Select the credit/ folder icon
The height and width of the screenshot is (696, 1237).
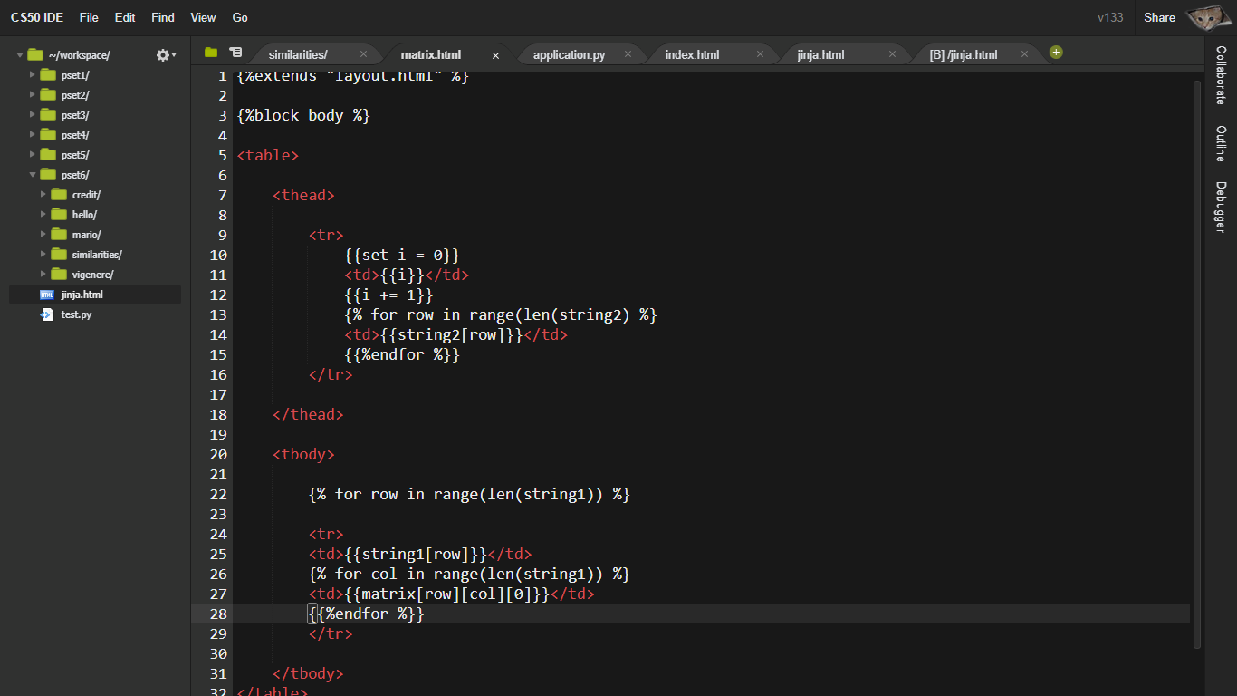tap(59, 195)
